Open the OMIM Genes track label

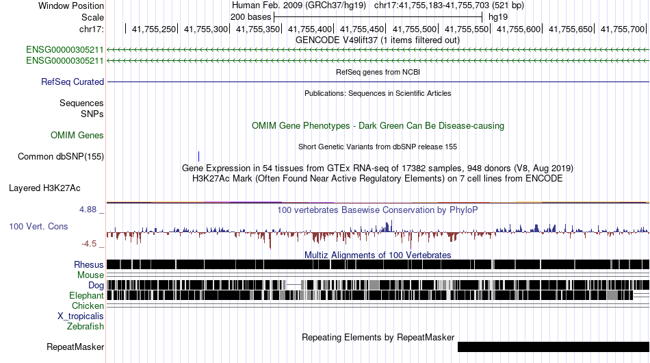point(77,135)
